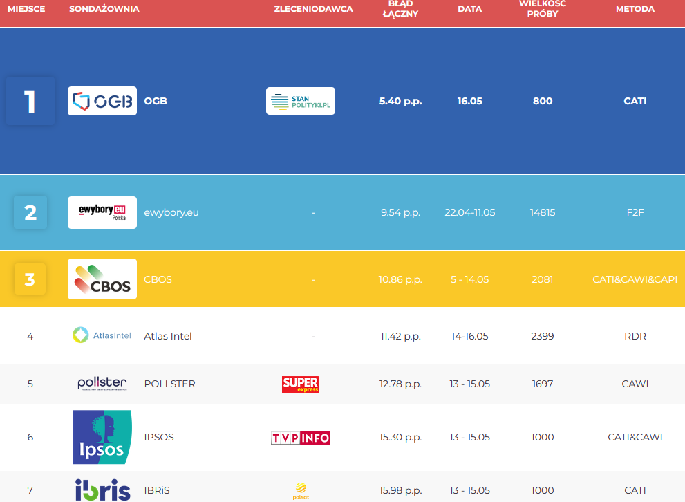
Task: Select the rank number 7
Action: coord(30,490)
